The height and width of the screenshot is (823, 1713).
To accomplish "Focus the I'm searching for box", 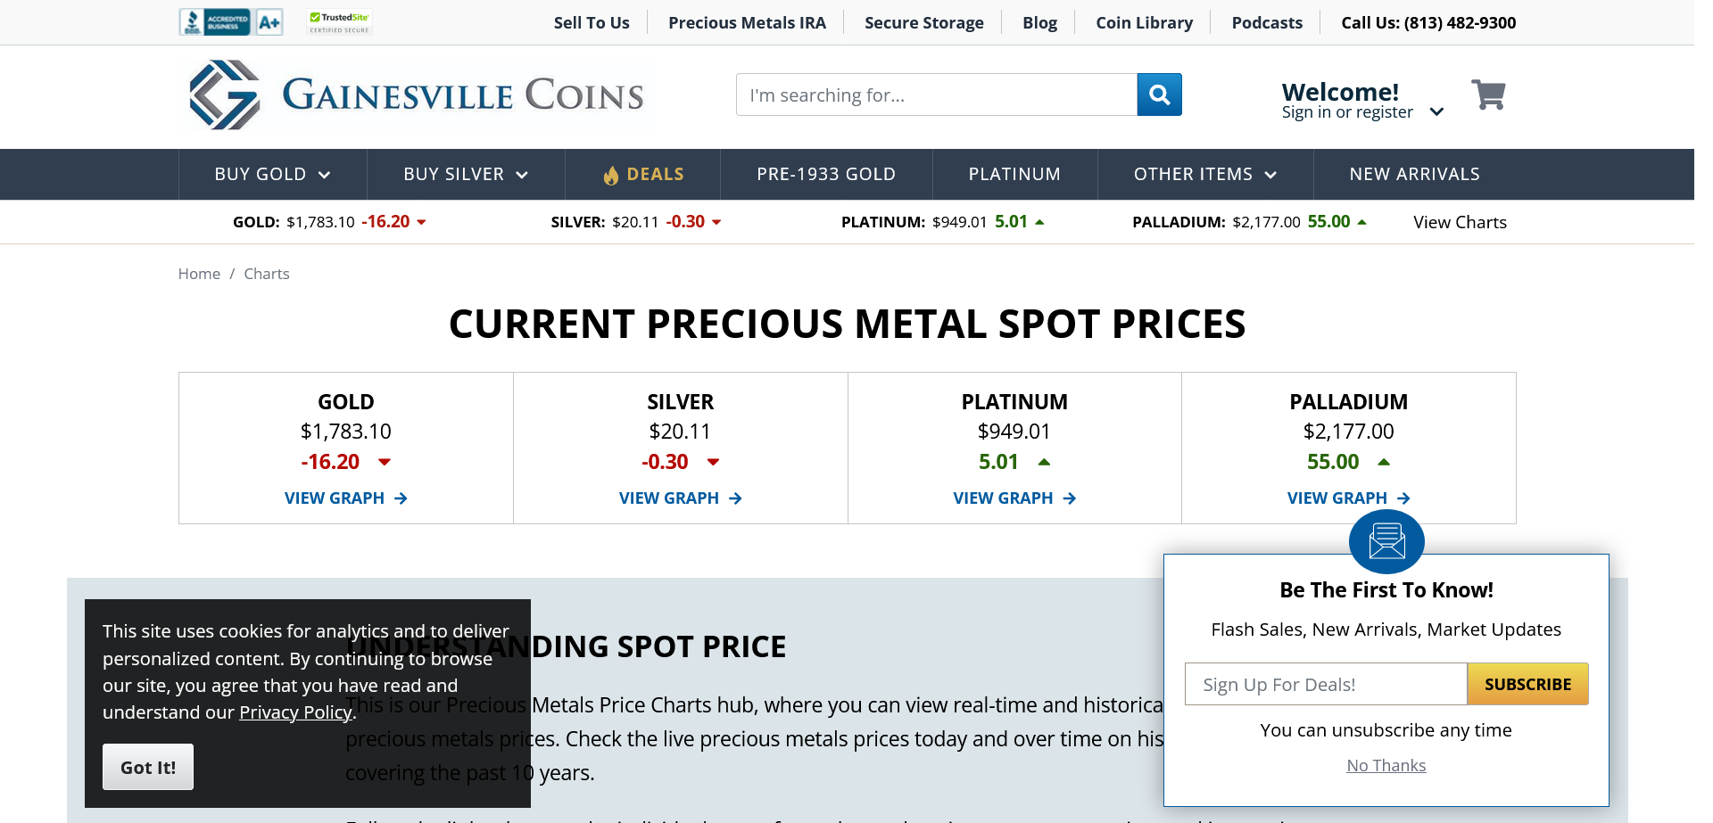I will pos(936,95).
